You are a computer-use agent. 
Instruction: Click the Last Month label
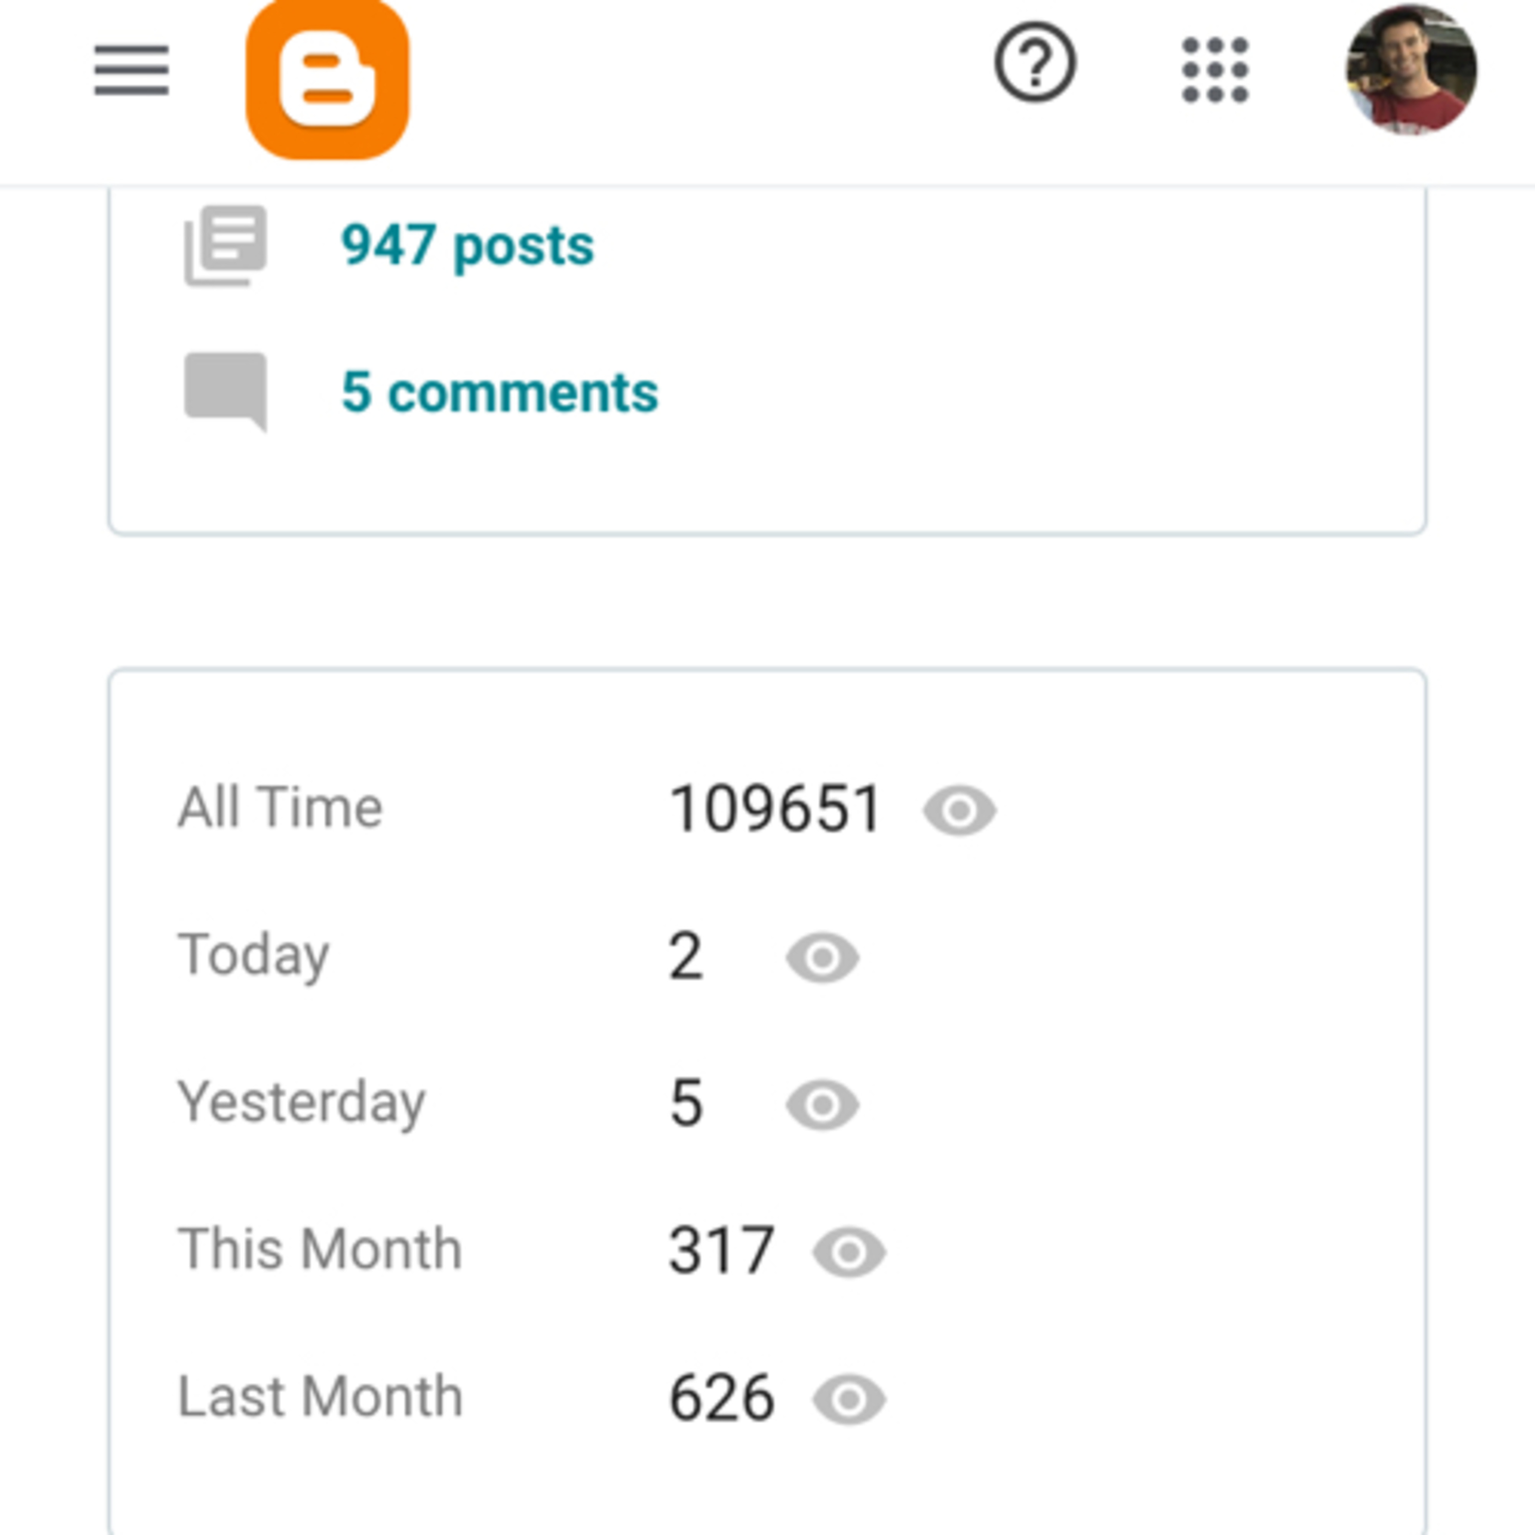320,1397
